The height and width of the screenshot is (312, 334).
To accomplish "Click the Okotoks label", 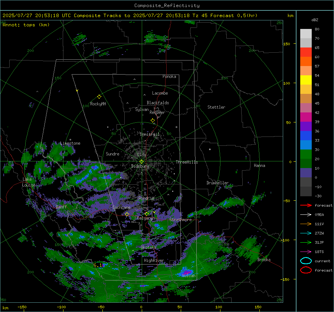I will pyautogui.click(x=149, y=247).
